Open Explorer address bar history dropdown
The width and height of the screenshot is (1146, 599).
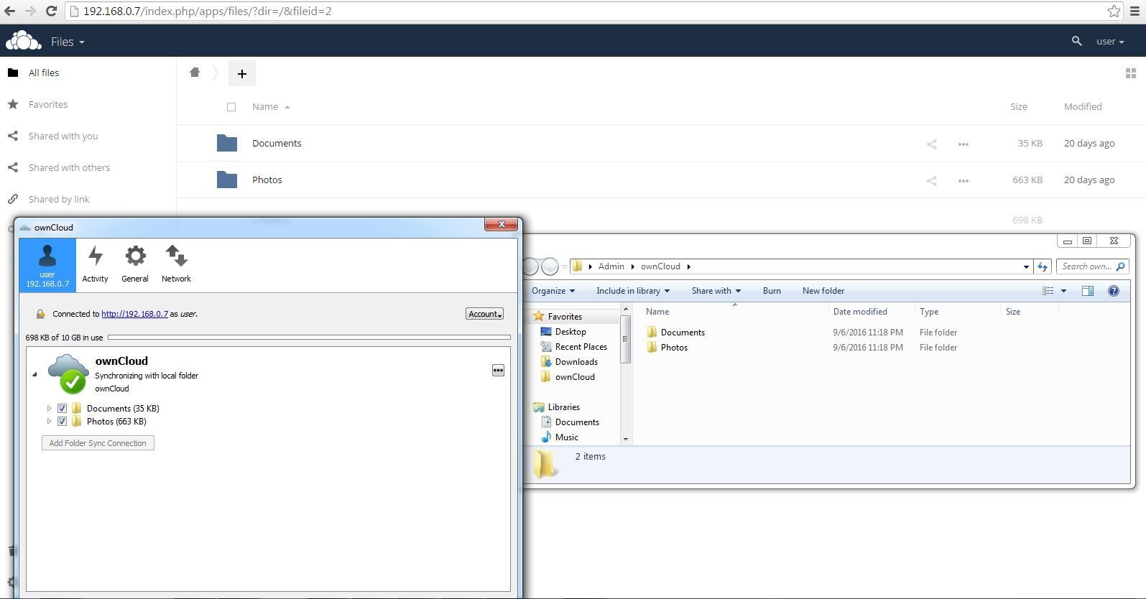[1026, 266]
